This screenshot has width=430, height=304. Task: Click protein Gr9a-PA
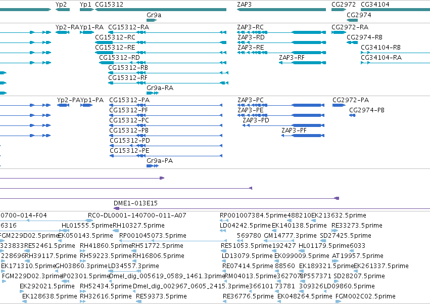[160, 161]
